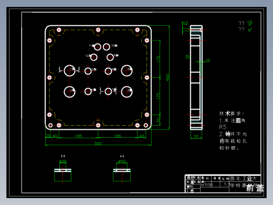Select the 50 vertical dimension
The image size is (273, 205).
pyautogui.click(x=158, y=120)
